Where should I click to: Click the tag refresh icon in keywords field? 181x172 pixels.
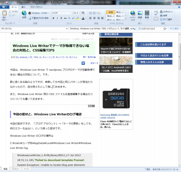135,29
